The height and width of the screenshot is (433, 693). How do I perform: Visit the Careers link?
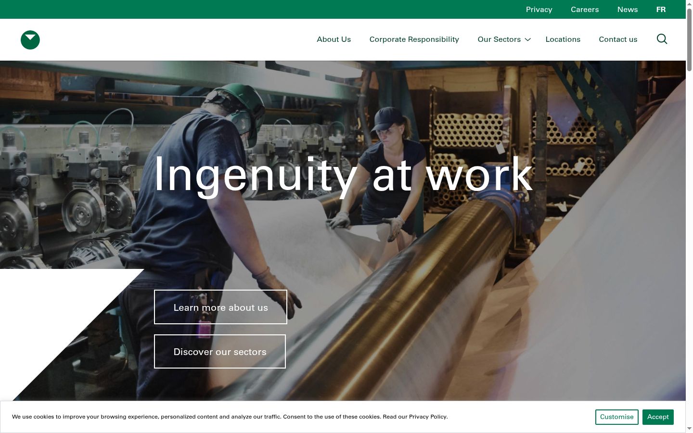point(585,10)
